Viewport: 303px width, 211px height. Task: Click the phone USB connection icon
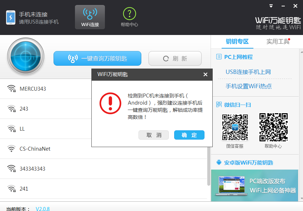pyautogui.click(x=11, y=17)
